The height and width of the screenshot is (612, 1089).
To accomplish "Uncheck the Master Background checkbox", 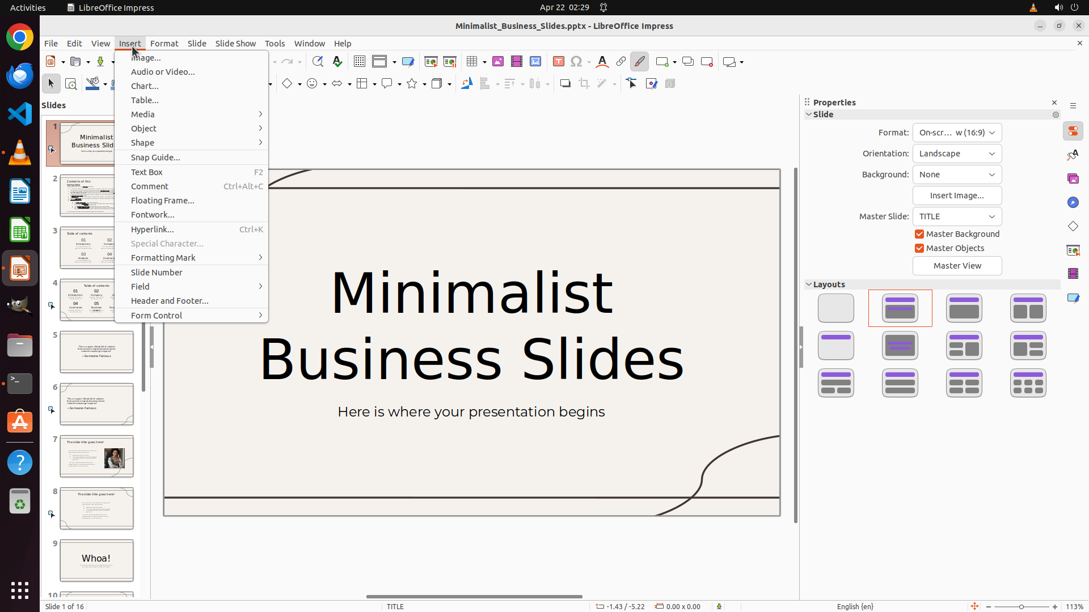I will (919, 234).
